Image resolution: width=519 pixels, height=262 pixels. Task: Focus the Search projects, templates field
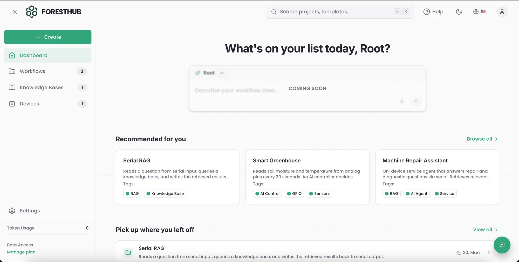click(340, 12)
